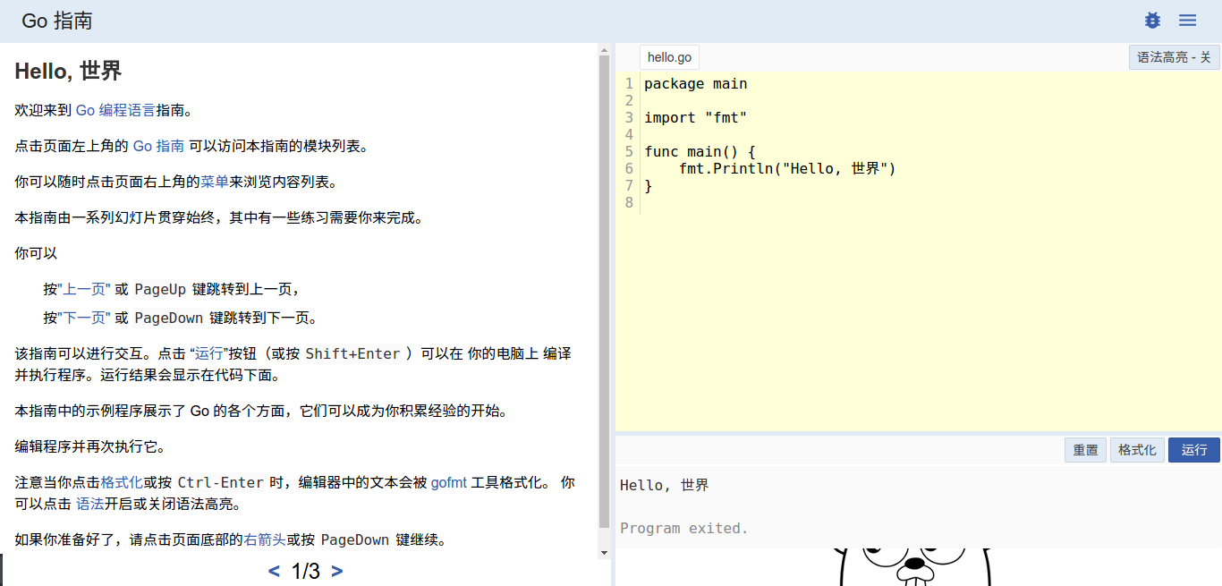Screen dimensions: 1222x586
Task: Click the bug report icon in header
Action: (x=1152, y=21)
